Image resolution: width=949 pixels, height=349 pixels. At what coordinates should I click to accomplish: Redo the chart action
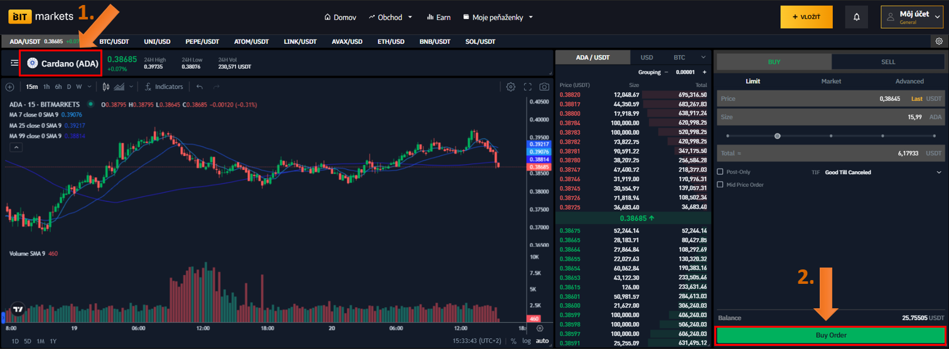tap(217, 86)
